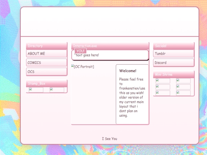Open the Discord social link
This screenshot has width=207, height=155.
tap(174, 63)
